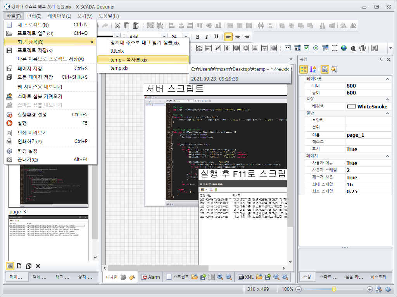Image resolution: width=397 pixels, height=297 pixels.
Task: Insert the globe web browser object
Action: coord(344,48)
